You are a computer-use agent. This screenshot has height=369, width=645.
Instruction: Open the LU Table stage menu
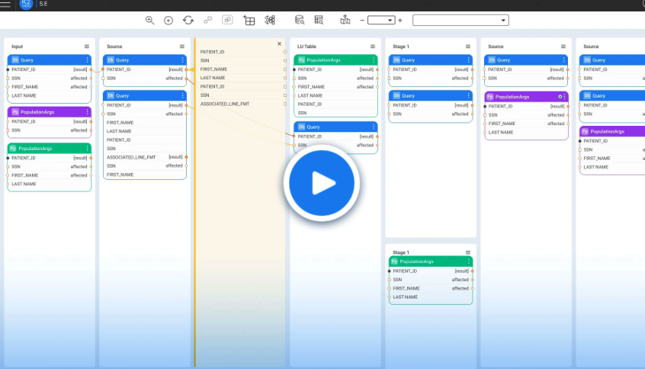372,47
